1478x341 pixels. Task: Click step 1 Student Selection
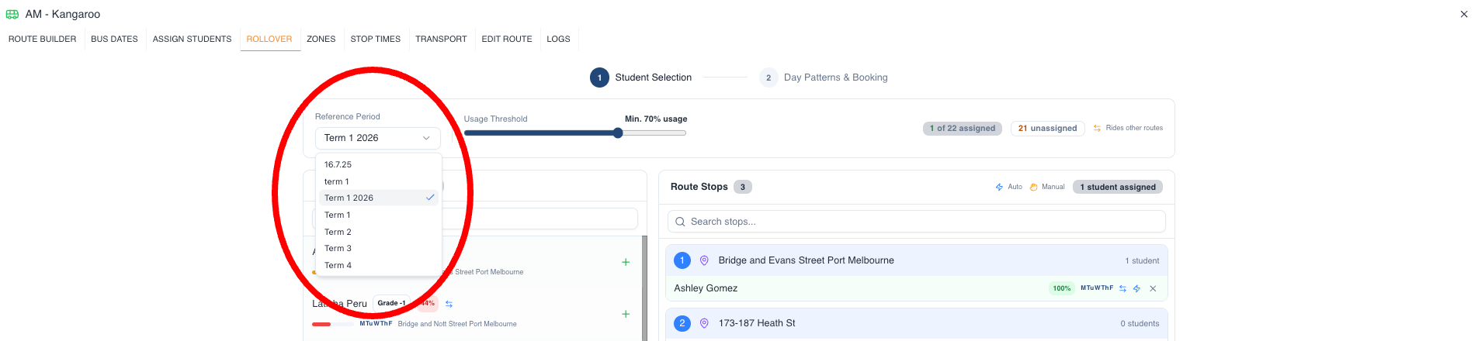click(641, 77)
